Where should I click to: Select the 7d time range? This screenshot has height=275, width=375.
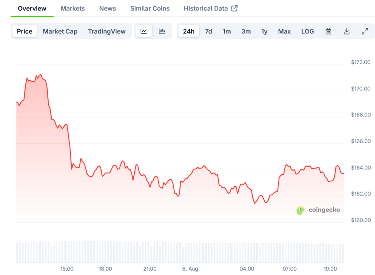(209, 31)
